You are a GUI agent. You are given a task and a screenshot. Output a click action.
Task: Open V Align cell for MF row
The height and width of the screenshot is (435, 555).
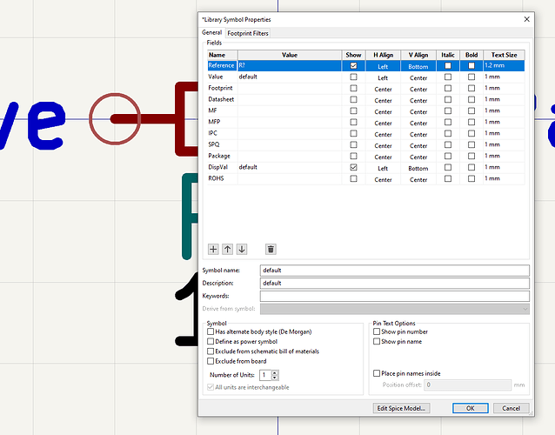[x=418, y=111]
